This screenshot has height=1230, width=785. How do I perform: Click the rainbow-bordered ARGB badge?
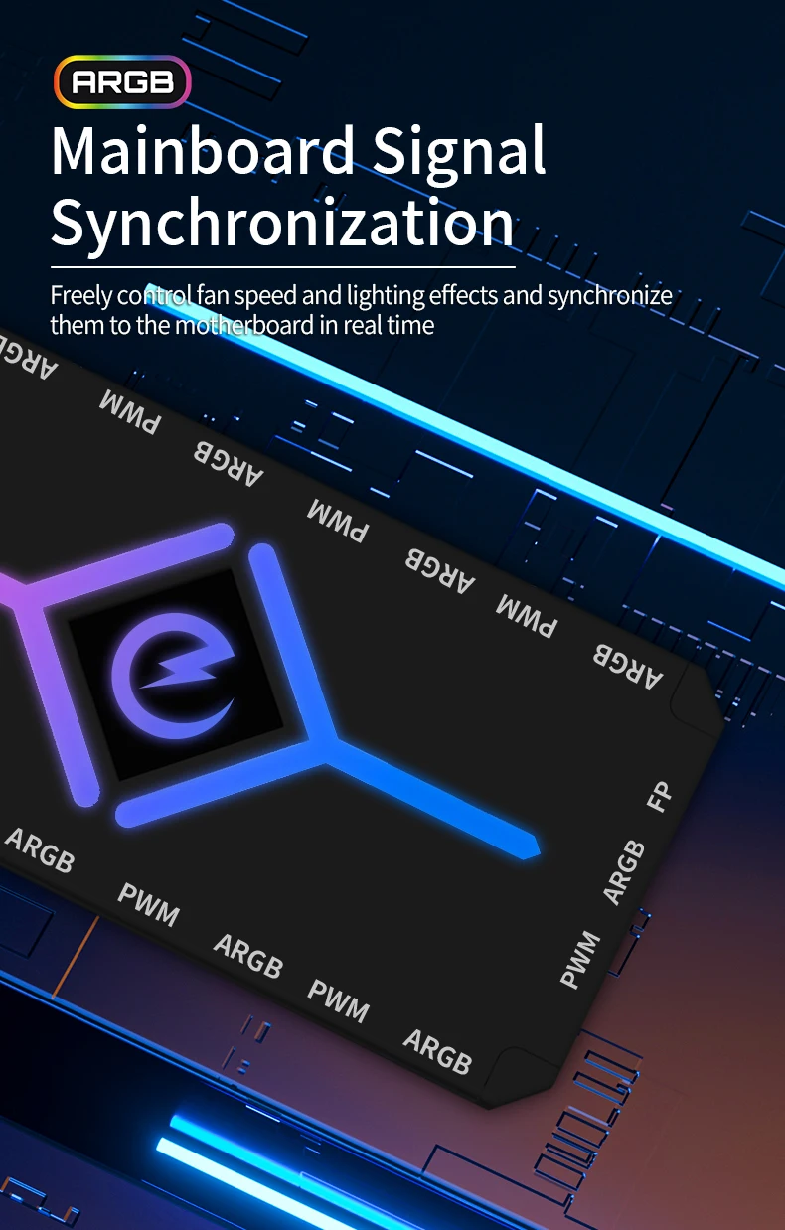(x=122, y=83)
